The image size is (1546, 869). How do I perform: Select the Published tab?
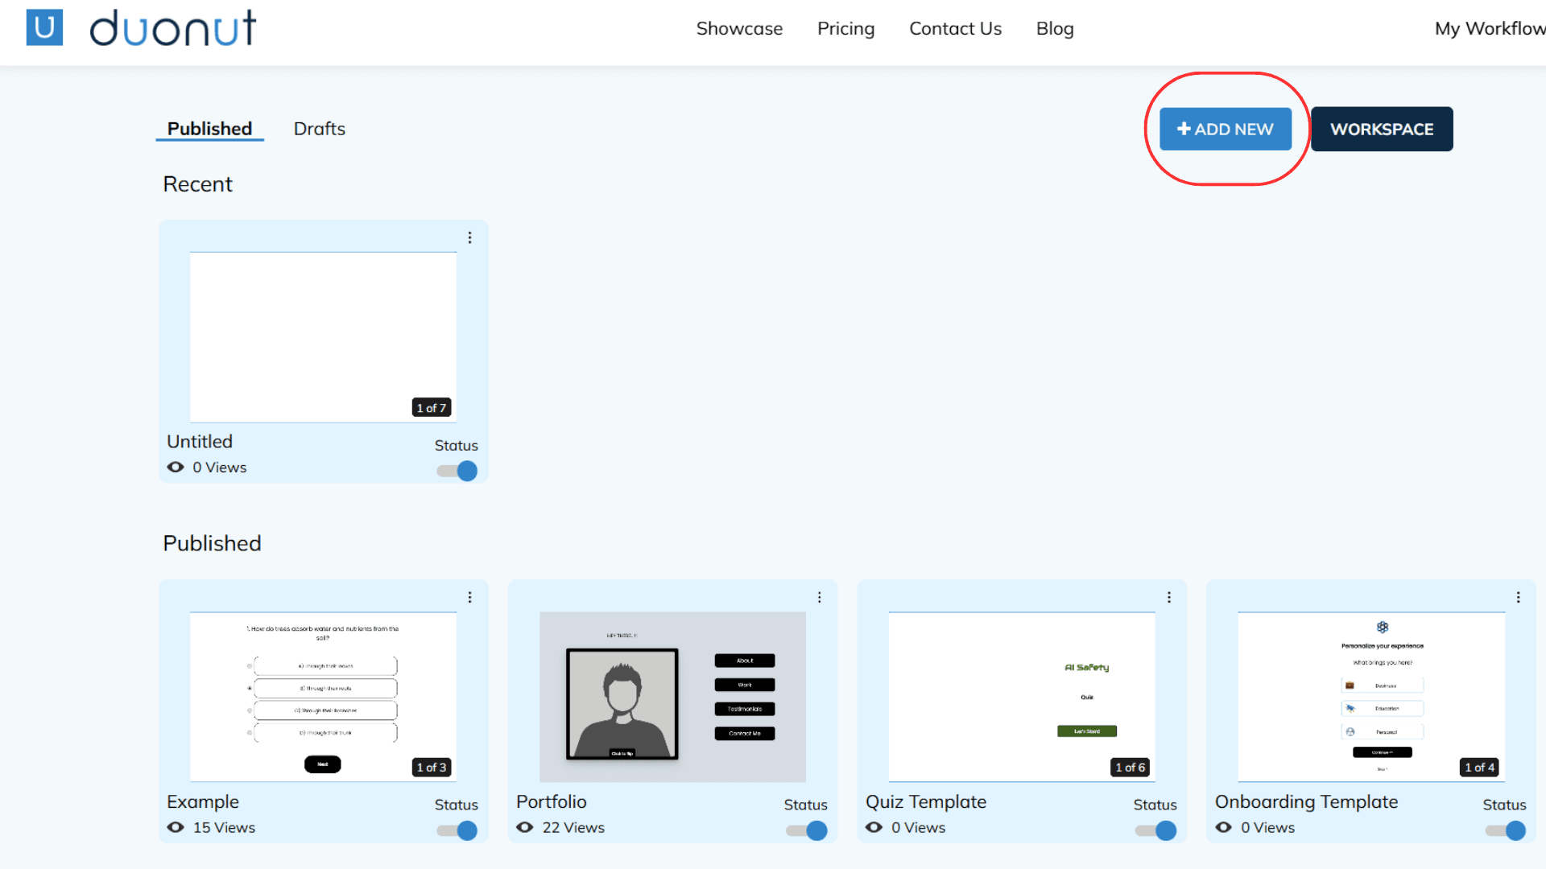click(209, 129)
